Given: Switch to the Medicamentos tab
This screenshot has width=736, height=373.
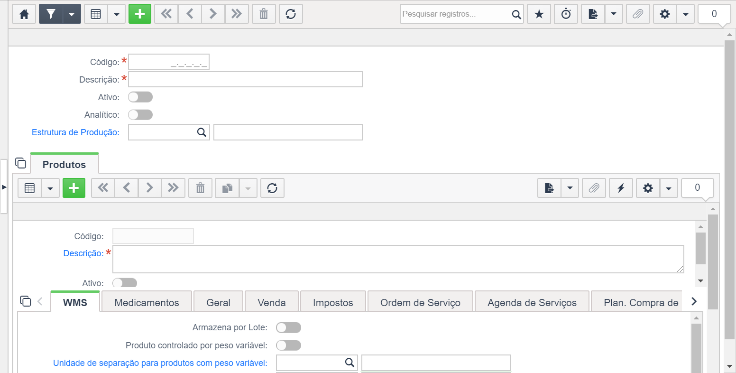Looking at the screenshot, I should 147,302.
